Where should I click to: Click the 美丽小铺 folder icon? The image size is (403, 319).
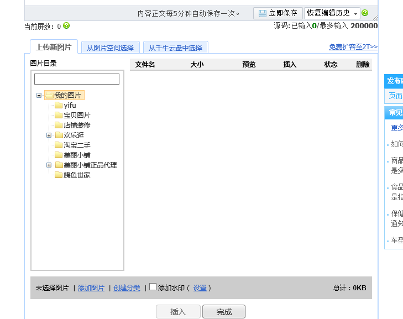pyautogui.click(x=59, y=155)
